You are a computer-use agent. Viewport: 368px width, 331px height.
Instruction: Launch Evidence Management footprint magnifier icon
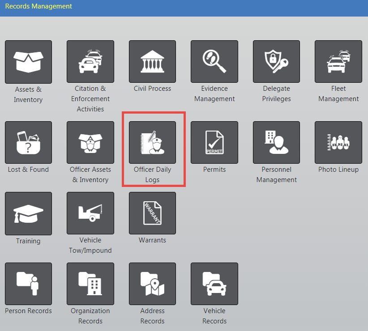pyautogui.click(x=214, y=62)
